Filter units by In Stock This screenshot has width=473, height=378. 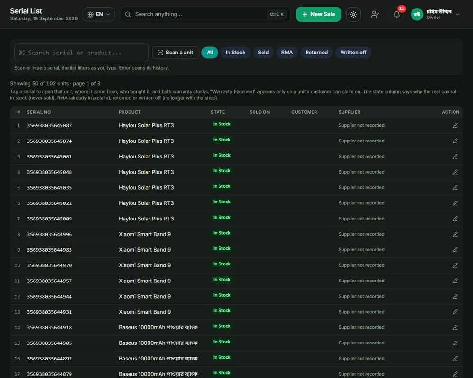[x=235, y=53]
